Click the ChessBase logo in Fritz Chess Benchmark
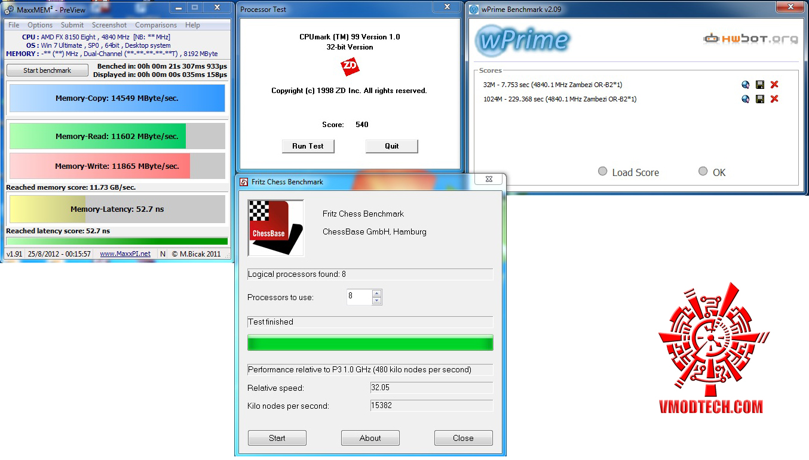809x460 pixels. point(276,228)
